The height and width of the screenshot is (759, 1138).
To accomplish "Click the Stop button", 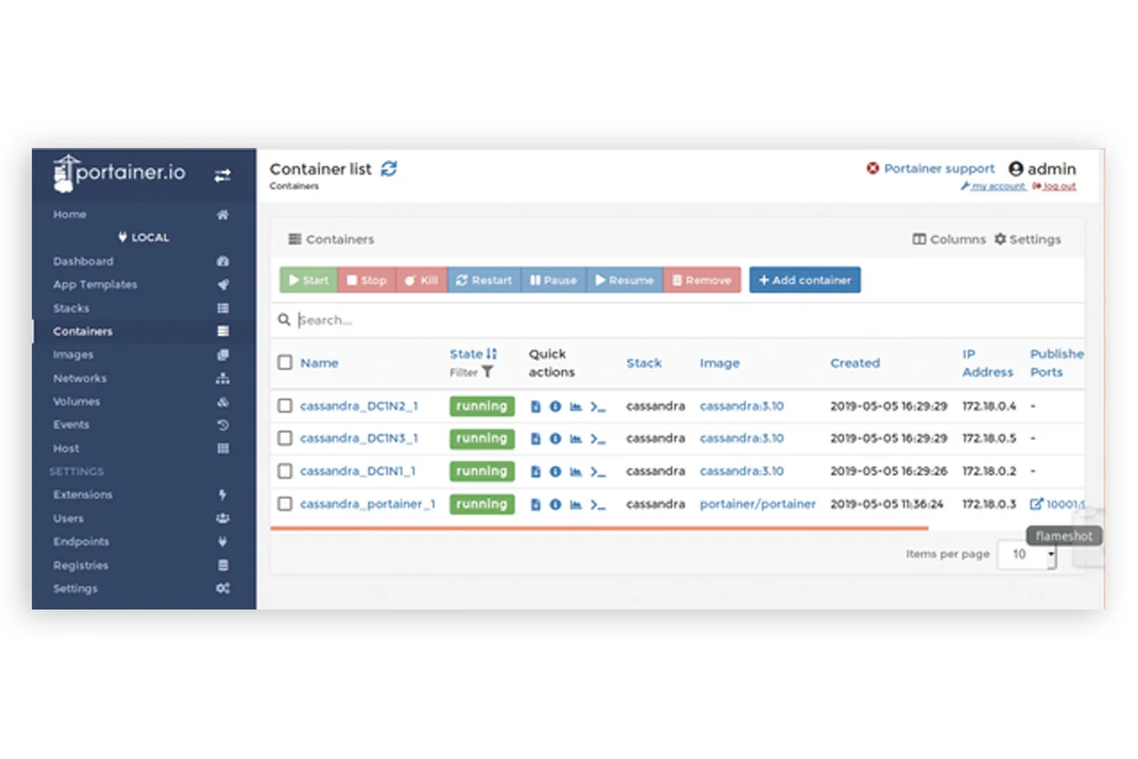I will click(x=367, y=280).
